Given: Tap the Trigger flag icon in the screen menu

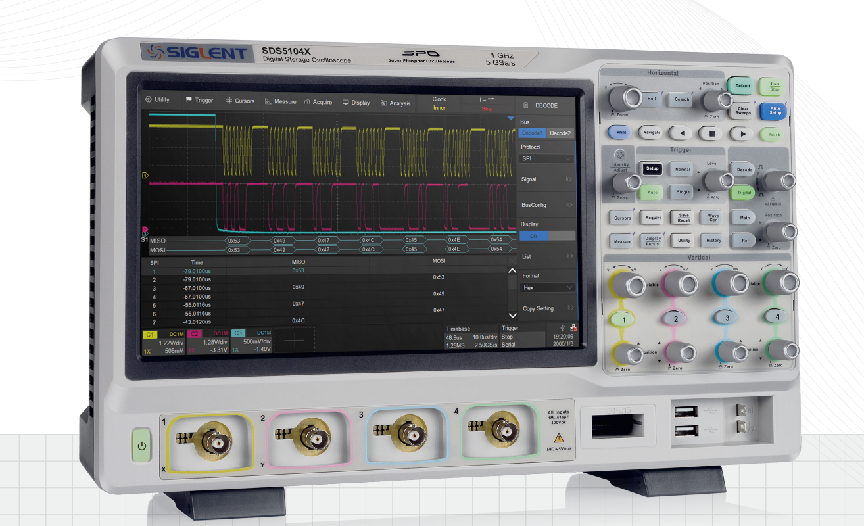Looking at the screenshot, I should 189,100.
